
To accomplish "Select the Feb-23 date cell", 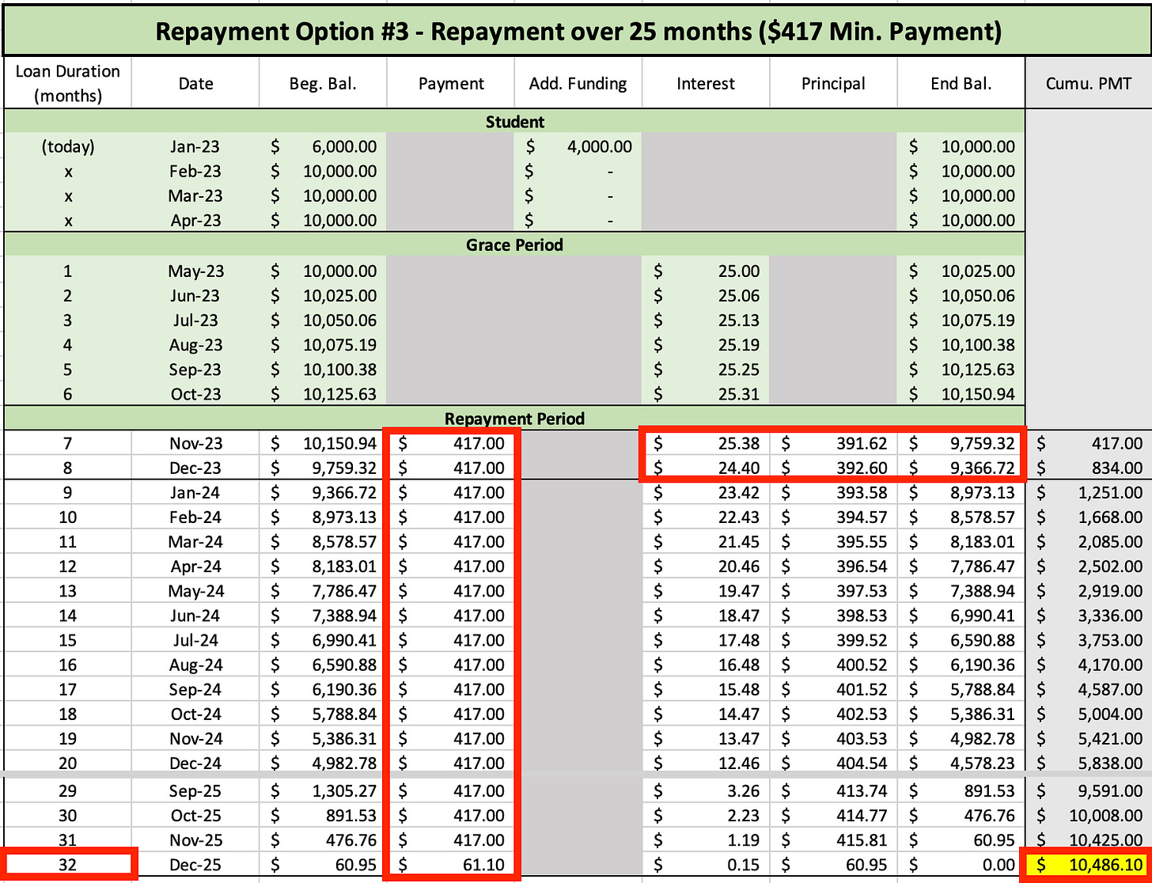I will [x=195, y=171].
